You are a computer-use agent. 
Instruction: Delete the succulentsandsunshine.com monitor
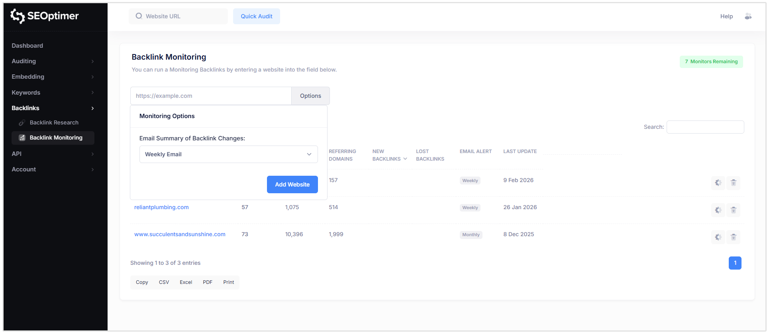[733, 237]
